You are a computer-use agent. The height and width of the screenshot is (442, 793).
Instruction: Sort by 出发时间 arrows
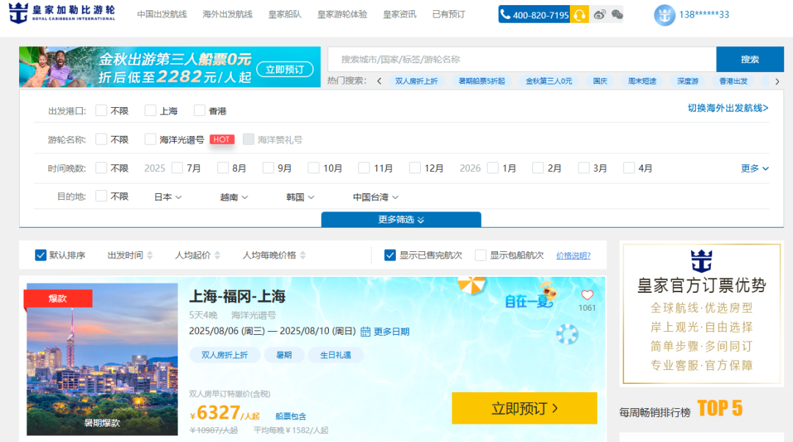pyautogui.click(x=150, y=256)
